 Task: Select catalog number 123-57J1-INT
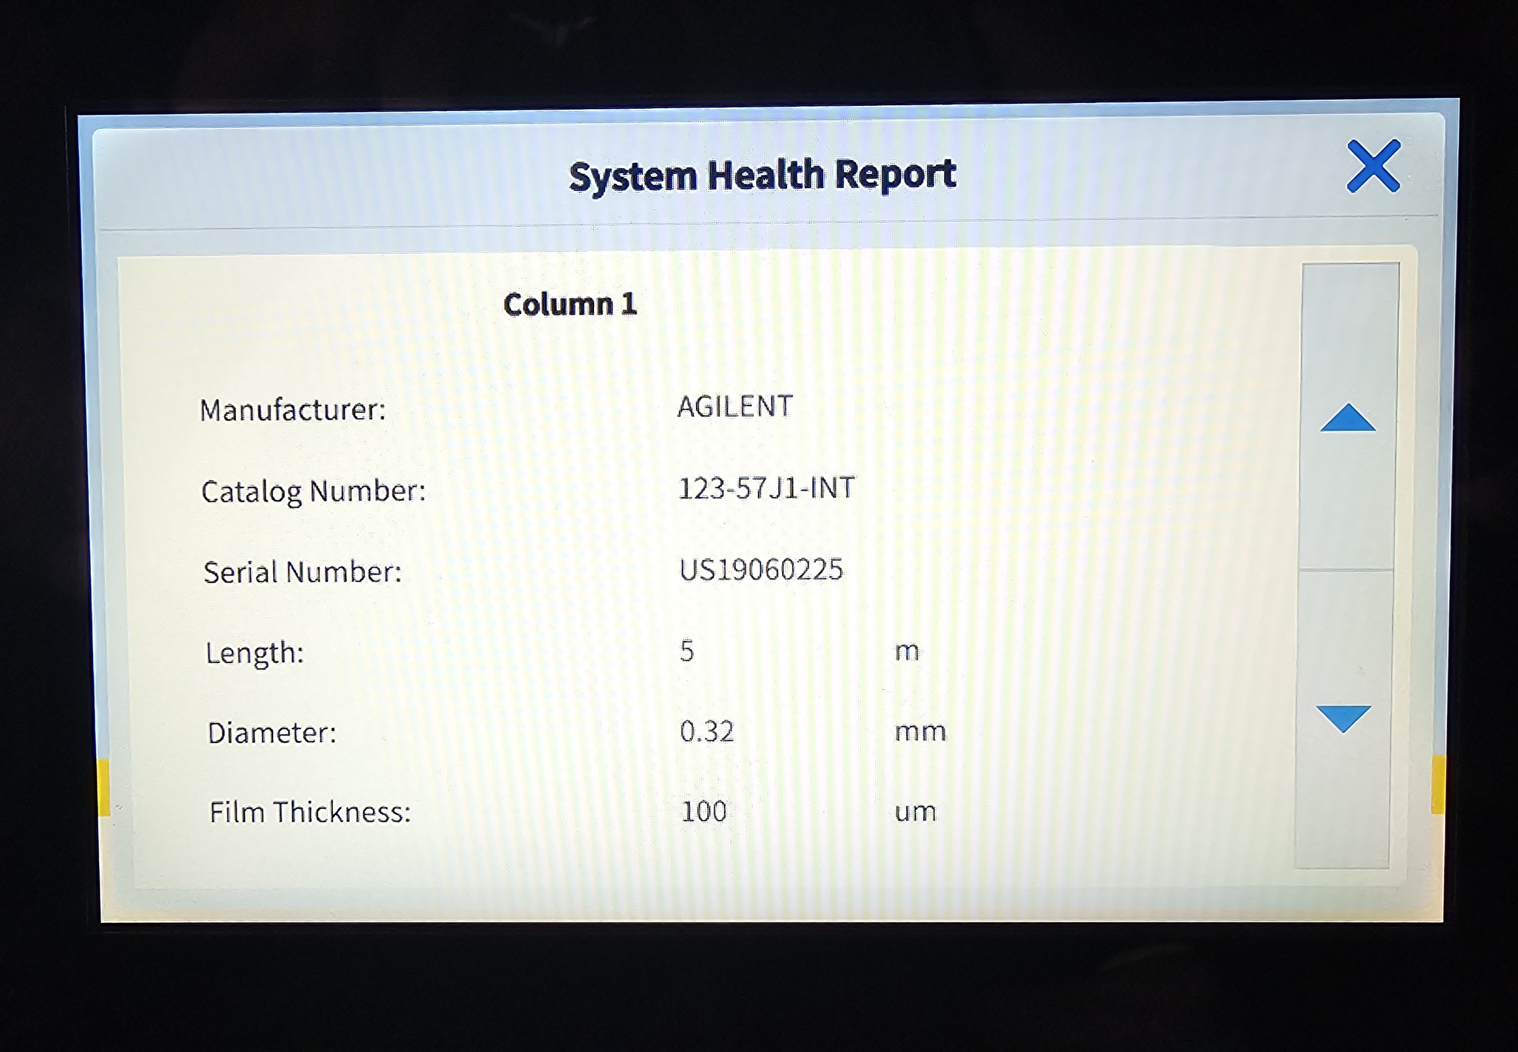[x=766, y=488]
